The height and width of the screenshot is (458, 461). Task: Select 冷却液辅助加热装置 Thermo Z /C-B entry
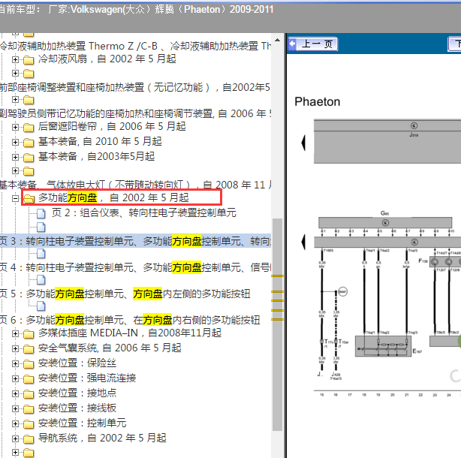coord(136,46)
